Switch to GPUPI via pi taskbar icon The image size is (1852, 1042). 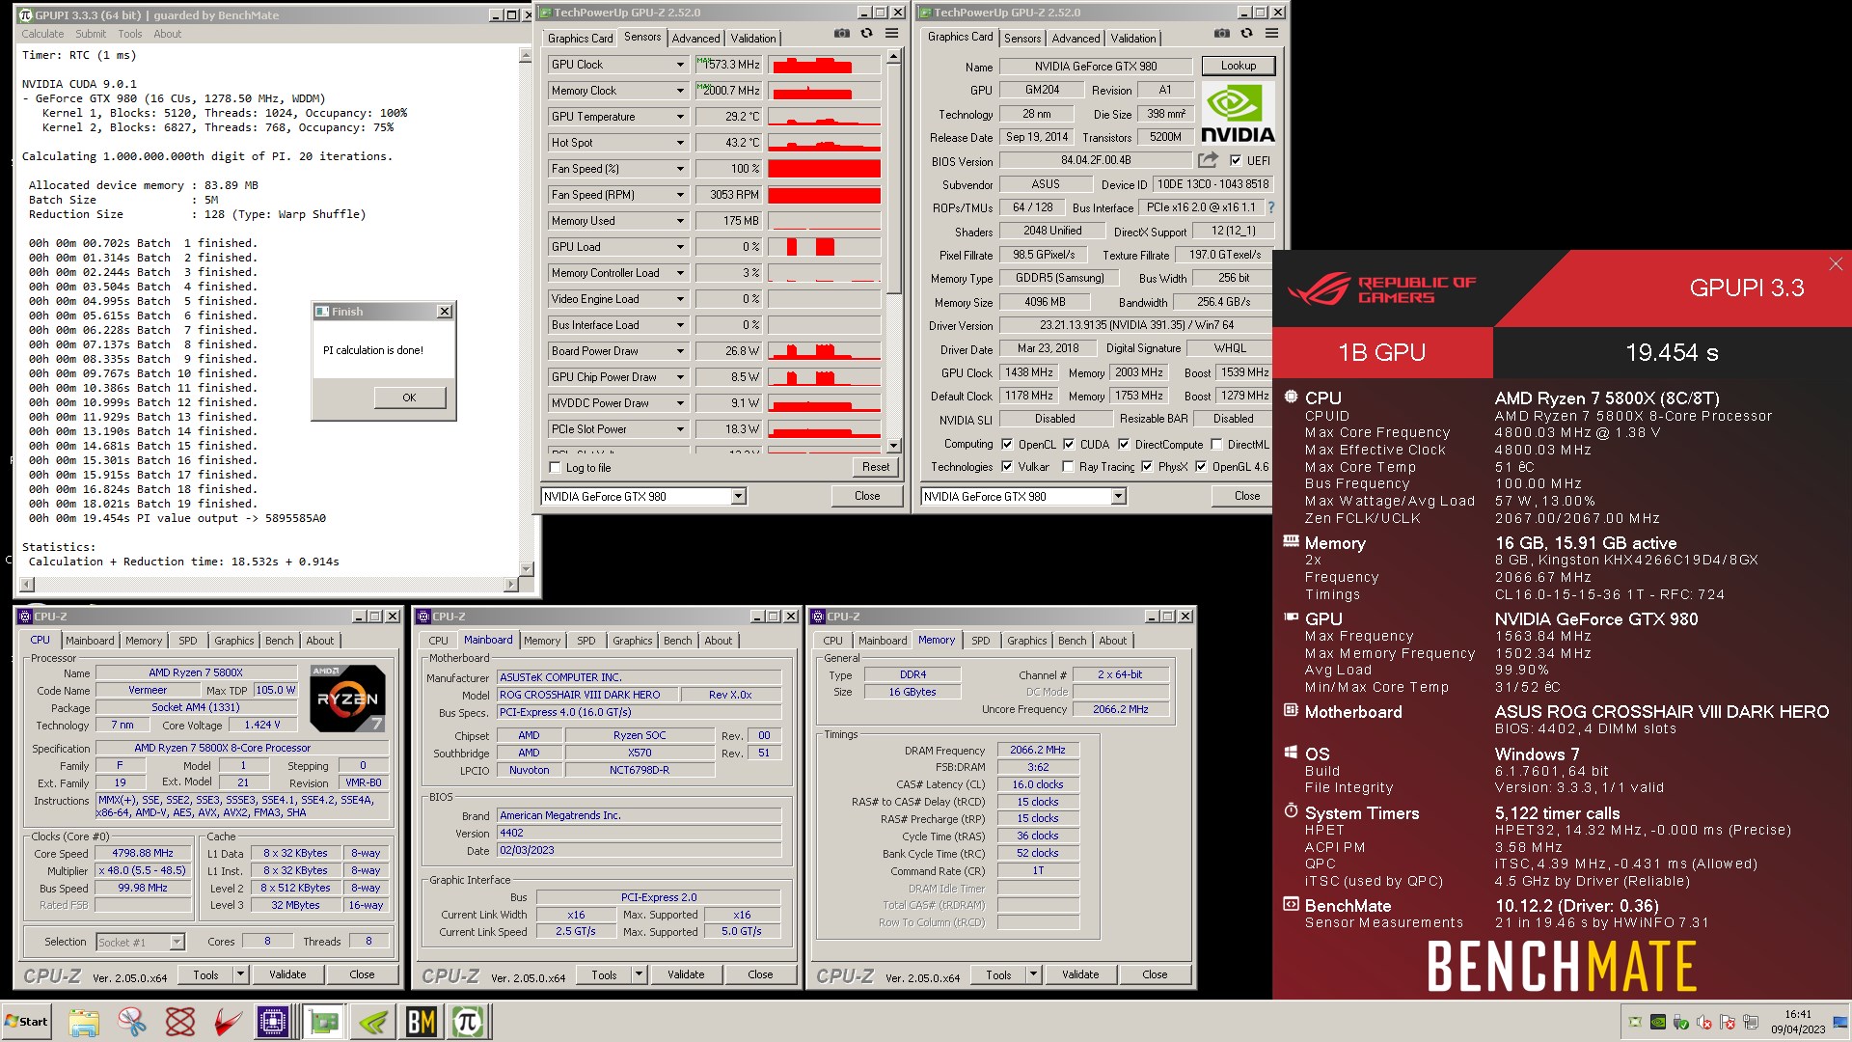point(469,1022)
